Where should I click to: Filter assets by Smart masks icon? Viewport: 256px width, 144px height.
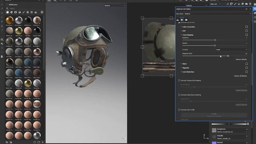[x=16, y=12]
